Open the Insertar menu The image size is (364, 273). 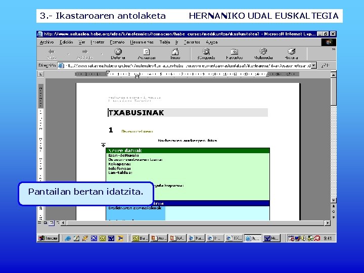click(97, 42)
